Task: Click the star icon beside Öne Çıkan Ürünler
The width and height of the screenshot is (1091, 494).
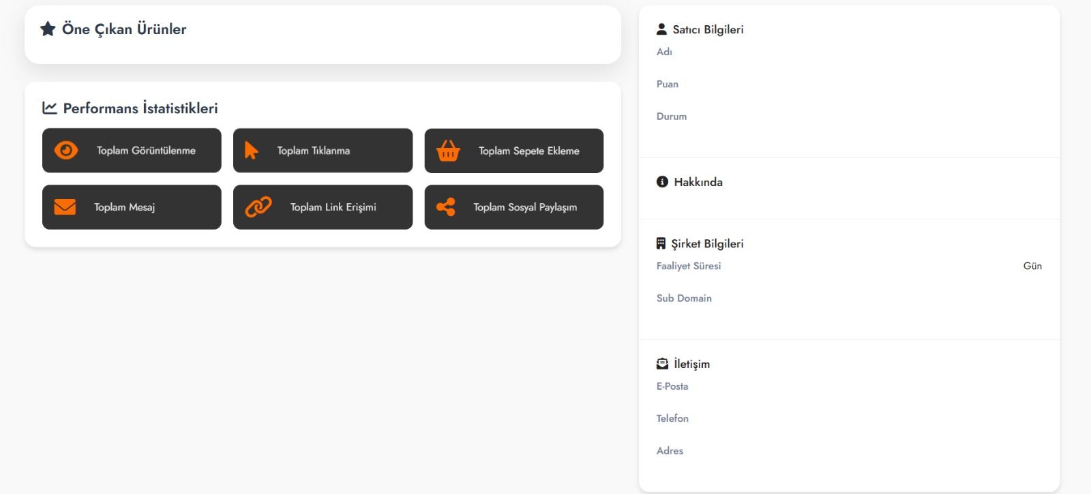Action: click(48, 29)
